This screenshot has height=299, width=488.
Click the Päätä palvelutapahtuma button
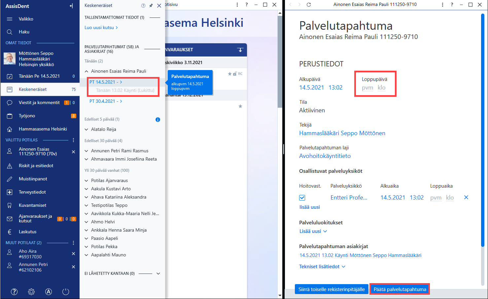400,289
